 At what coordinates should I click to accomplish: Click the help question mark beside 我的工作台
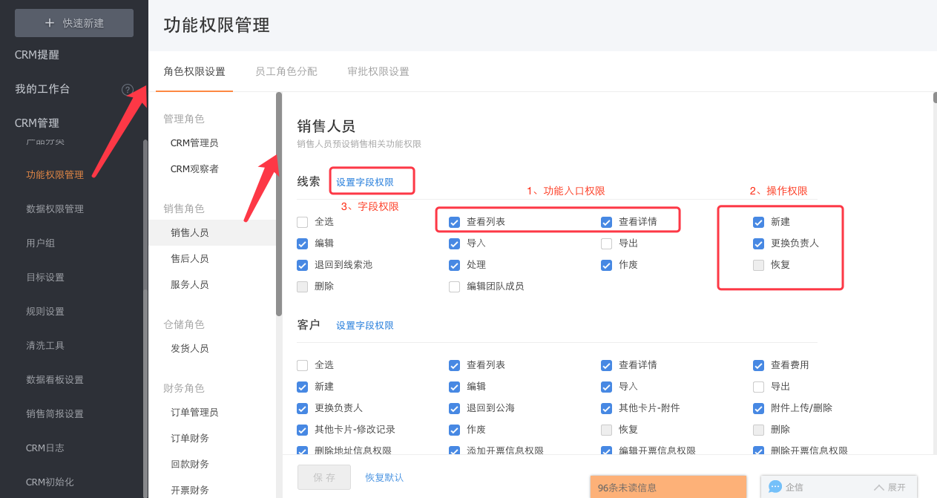point(128,89)
